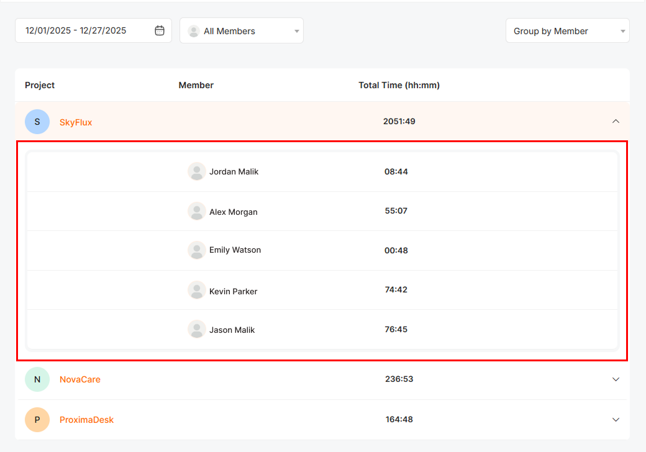Image resolution: width=646 pixels, height=452 pixels.
Task: Open the ProximaDesk project link
Action: (87, 420)
